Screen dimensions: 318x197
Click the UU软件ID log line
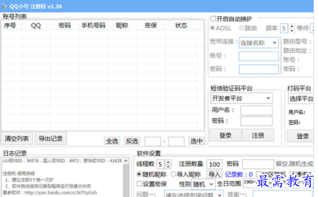(x=62, y=161)
